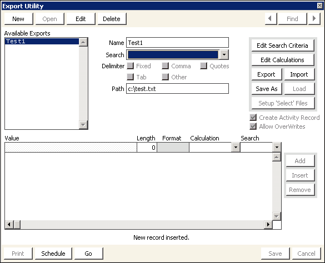Click the Available Exports list's up scroll arrow
This screenshot has width=325, height=263.
[83, 42]
